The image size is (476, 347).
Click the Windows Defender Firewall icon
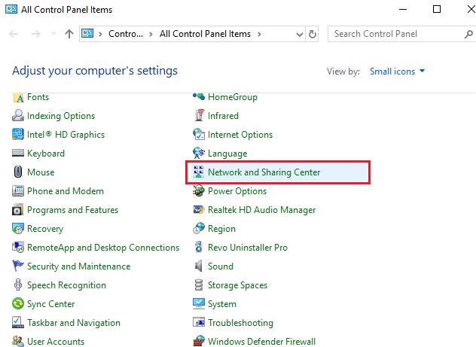click(x=199, y=341)
